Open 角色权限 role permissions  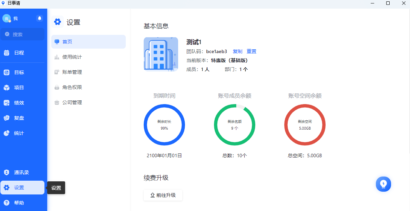click(x=72, y=87)
